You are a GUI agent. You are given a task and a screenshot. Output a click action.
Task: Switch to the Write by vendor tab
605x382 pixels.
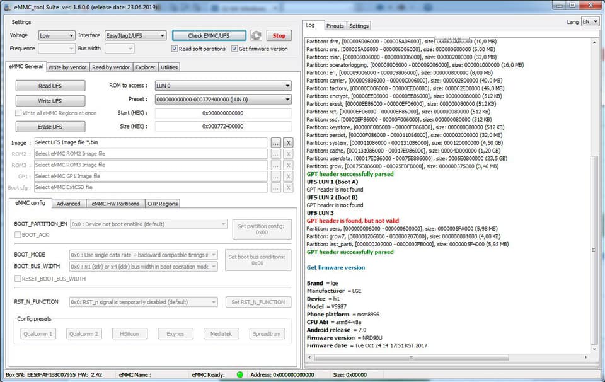tap(67, 67)
